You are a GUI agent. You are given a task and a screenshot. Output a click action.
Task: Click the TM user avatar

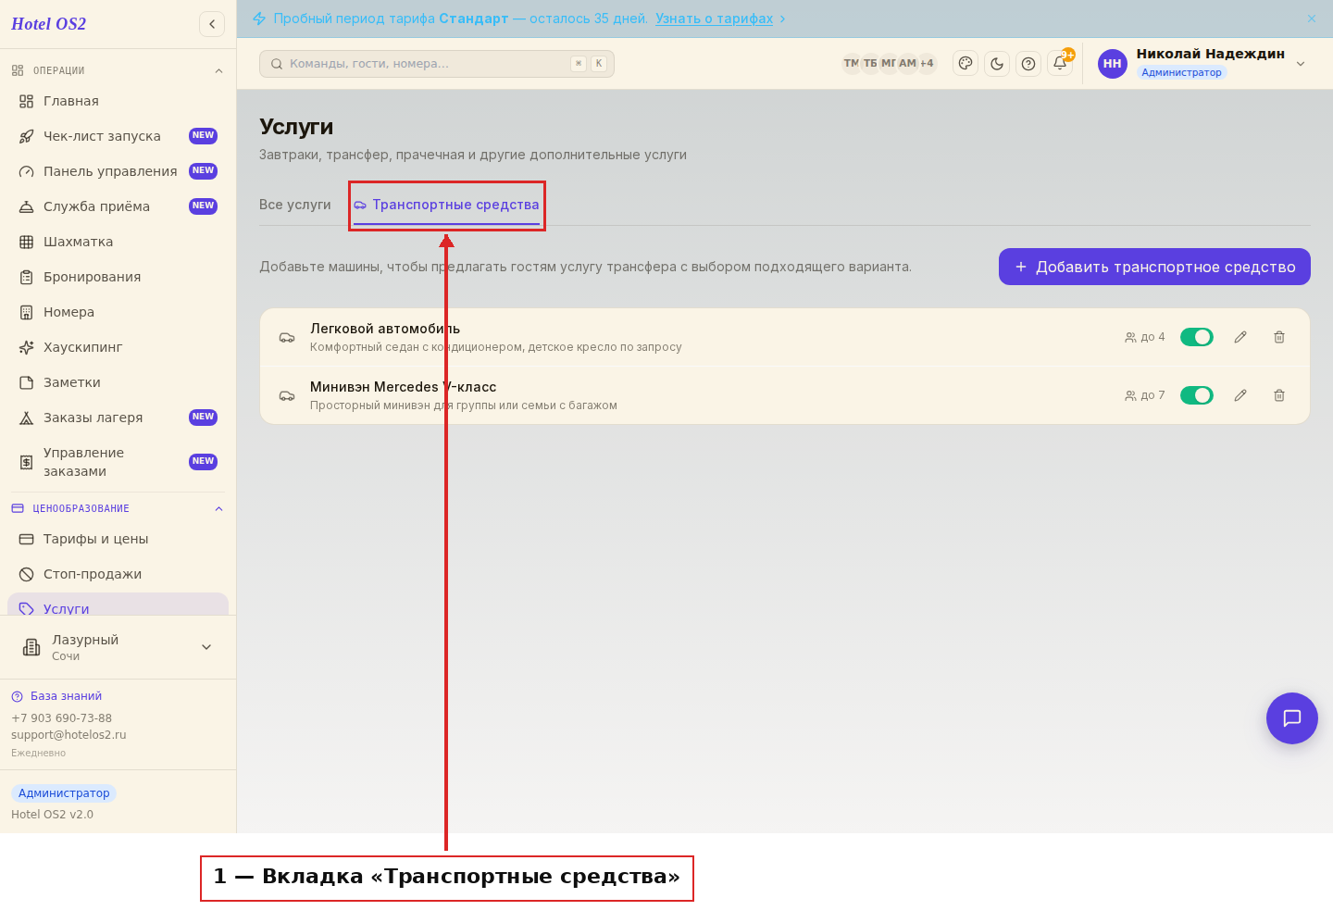(x=851, y=64)
